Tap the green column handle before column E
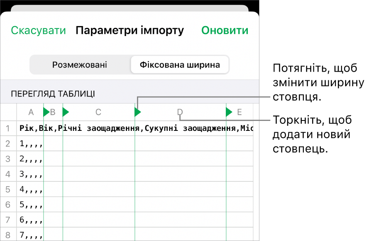 tap(229, 112)
